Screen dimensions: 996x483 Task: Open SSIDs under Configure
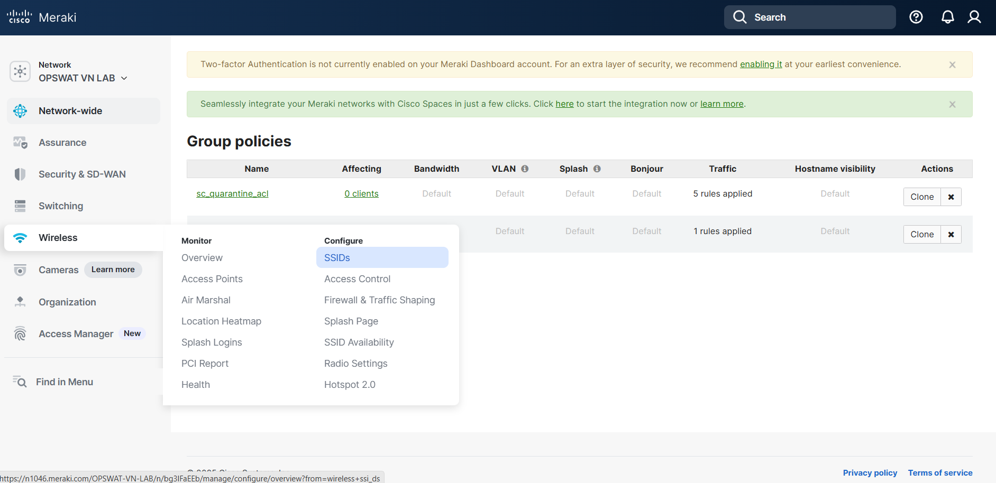(x=382, y=257)
